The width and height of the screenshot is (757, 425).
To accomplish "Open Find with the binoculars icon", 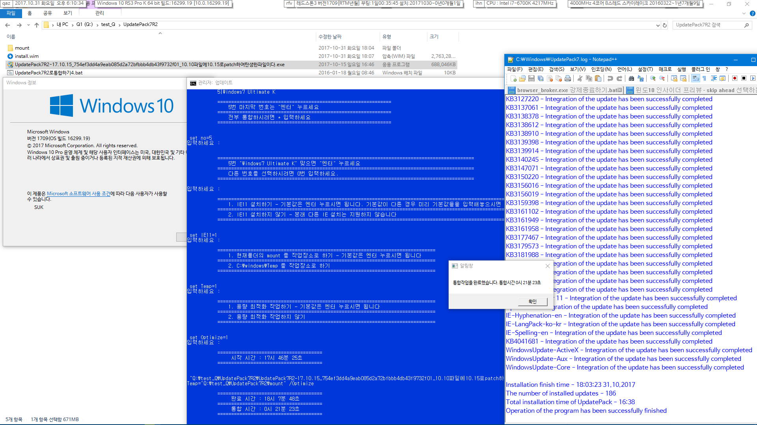I will [x=631, y=78].
